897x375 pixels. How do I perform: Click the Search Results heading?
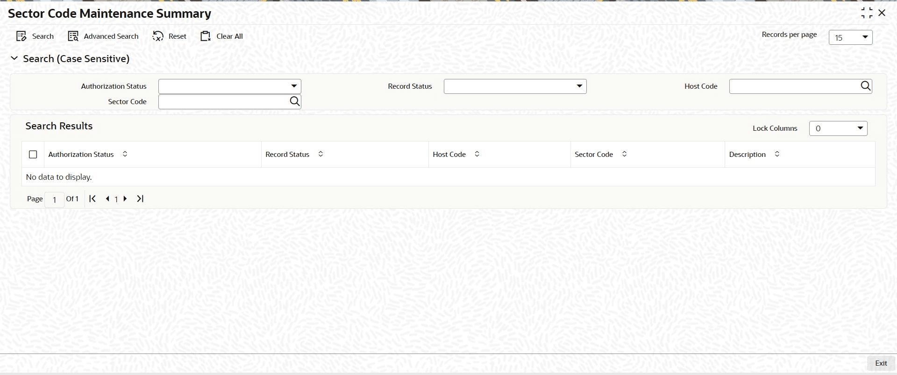coord(59,126)
